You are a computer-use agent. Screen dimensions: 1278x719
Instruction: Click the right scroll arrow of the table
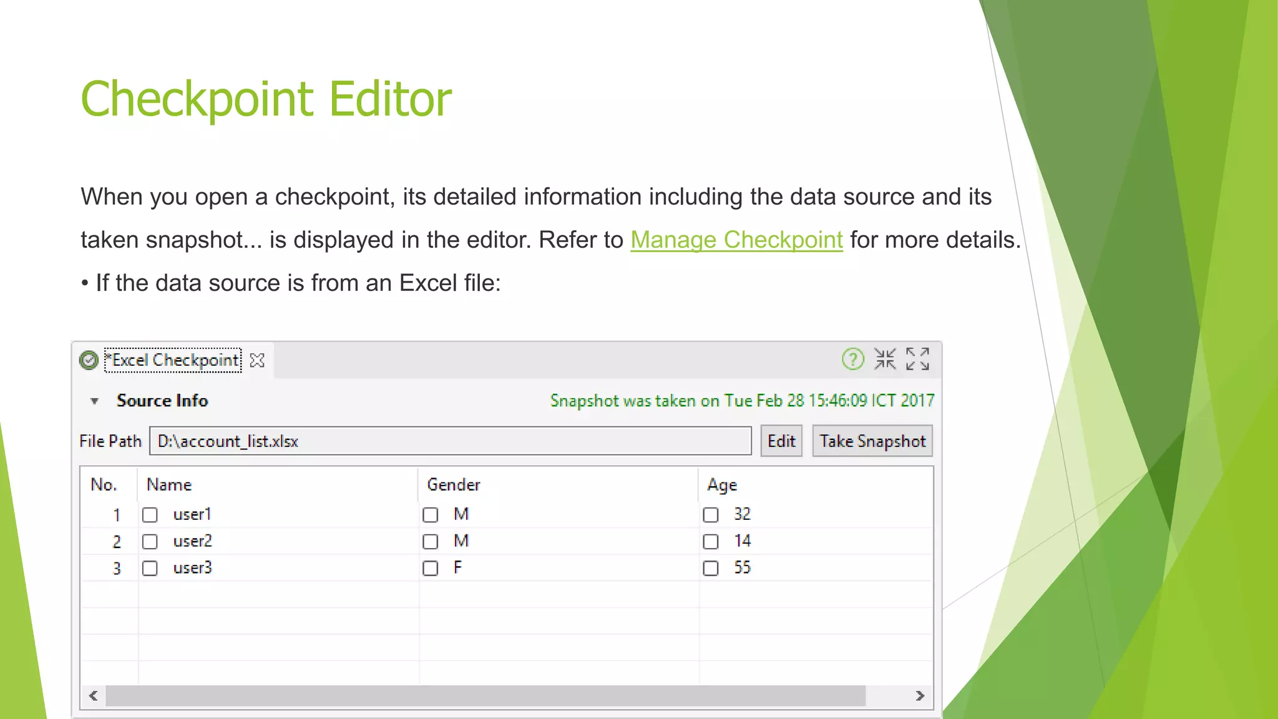pyautogui.click(x=920, y=695)
